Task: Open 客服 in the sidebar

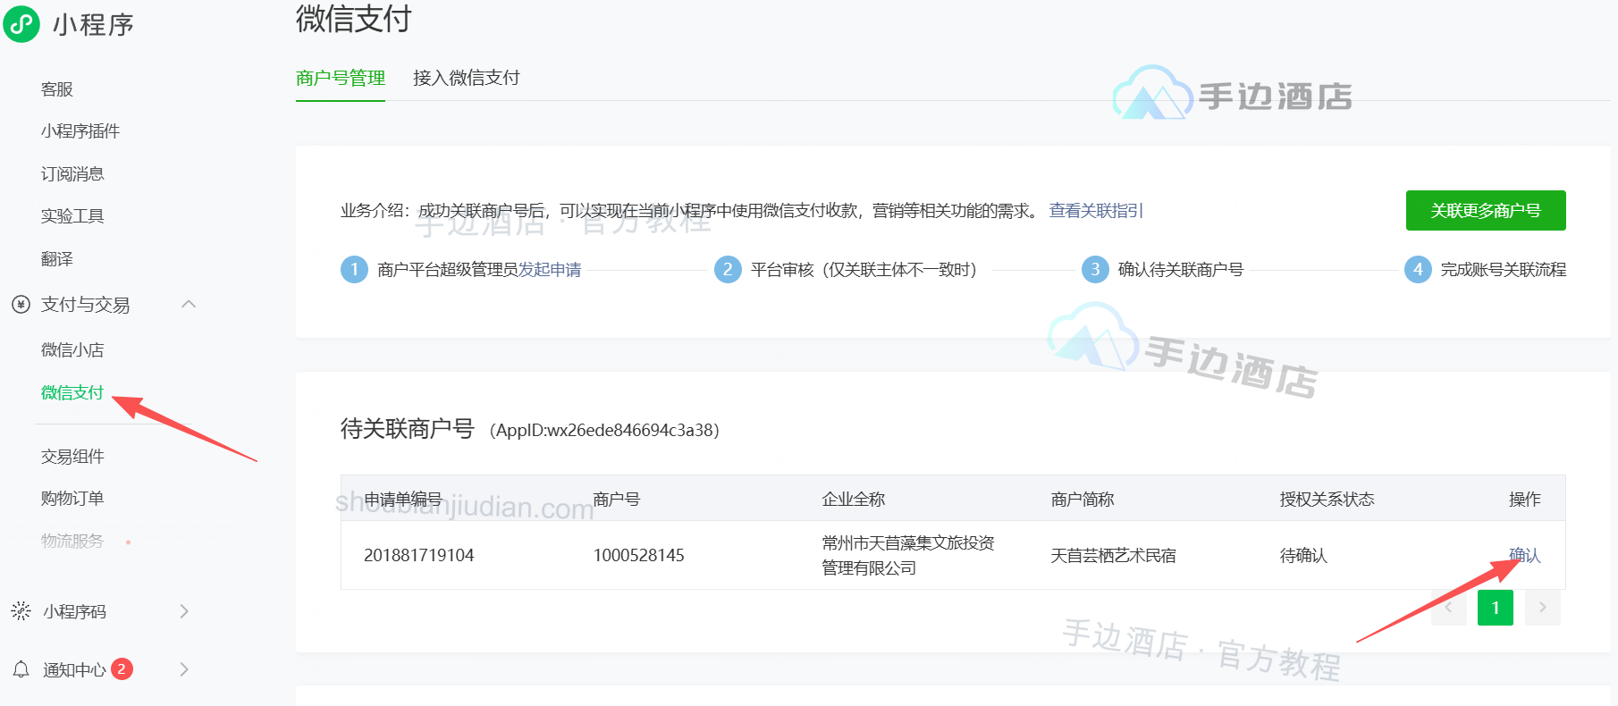Action: (57, 89)
